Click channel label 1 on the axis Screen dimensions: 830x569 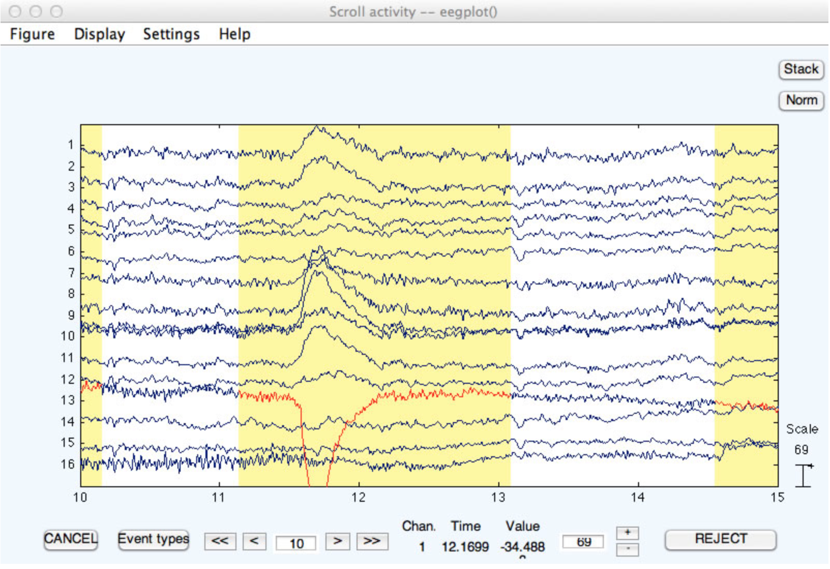click(x=71, y=145)
